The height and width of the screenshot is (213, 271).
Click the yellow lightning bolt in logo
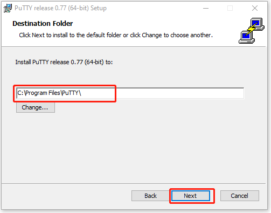(x=251, y=30)
